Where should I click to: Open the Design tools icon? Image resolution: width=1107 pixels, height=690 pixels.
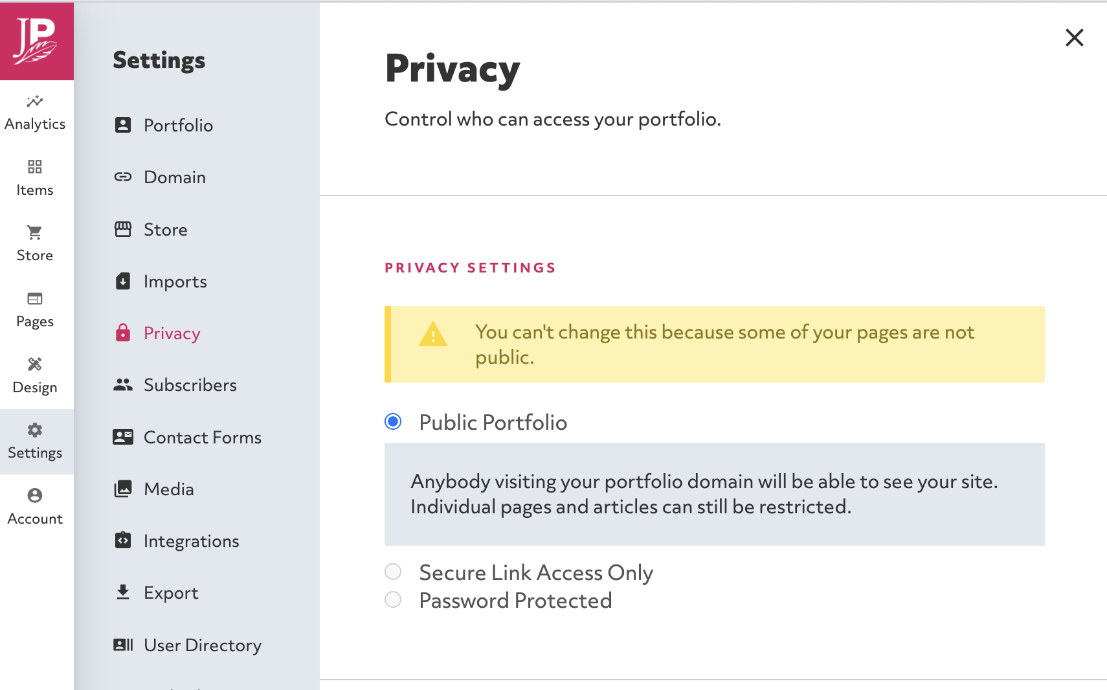pos(35,364)
